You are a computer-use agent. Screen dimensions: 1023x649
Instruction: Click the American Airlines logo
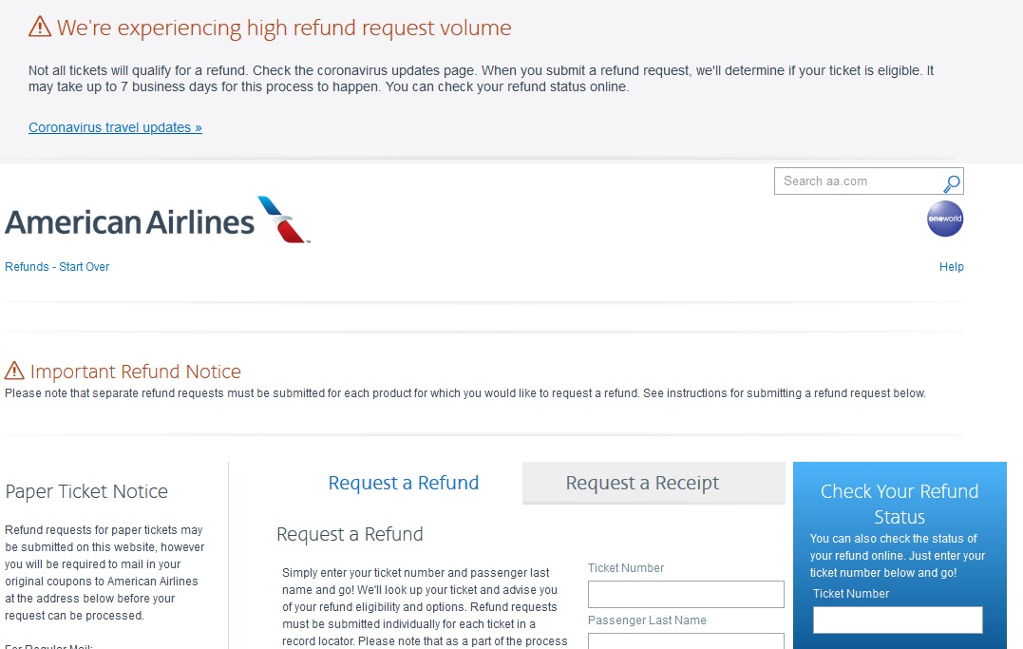(158, 220)
